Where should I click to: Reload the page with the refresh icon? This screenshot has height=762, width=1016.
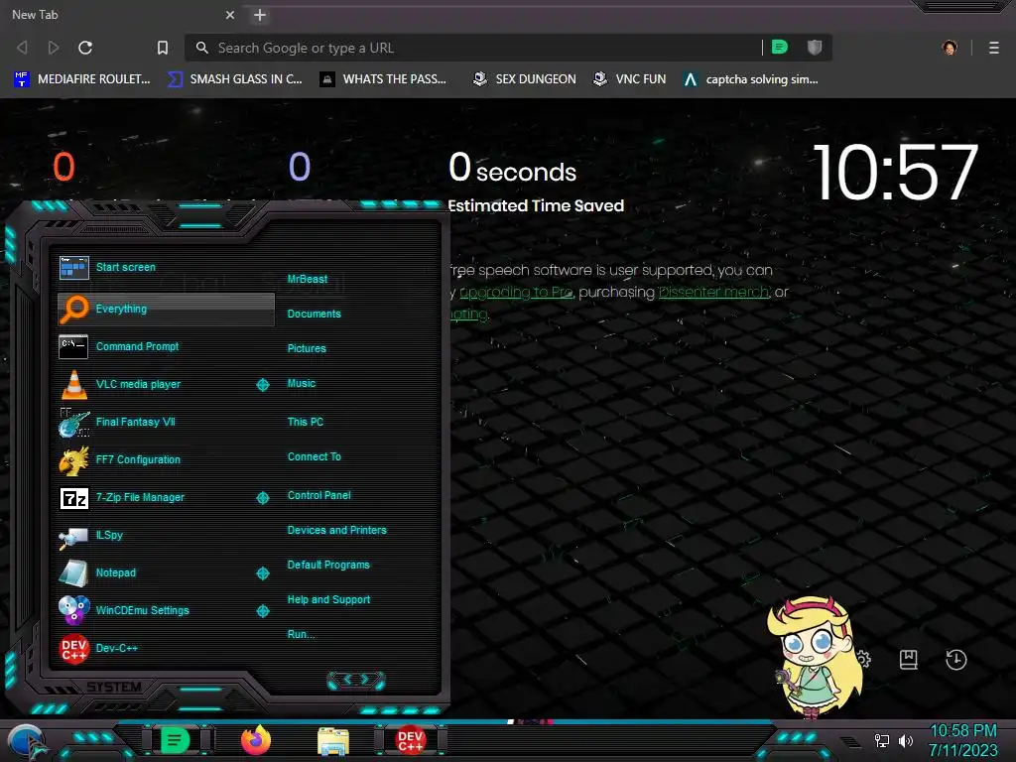click(x=85, y=48)
